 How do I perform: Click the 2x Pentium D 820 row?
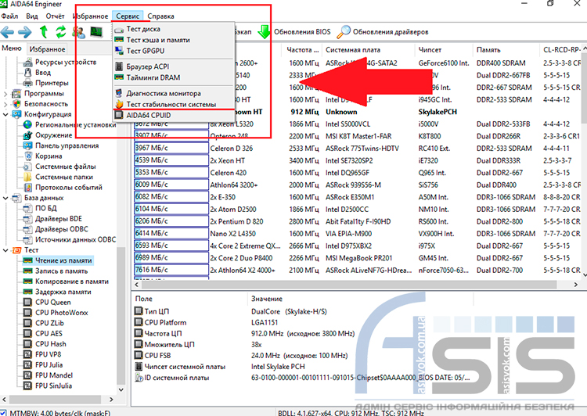tap(357, 221)
